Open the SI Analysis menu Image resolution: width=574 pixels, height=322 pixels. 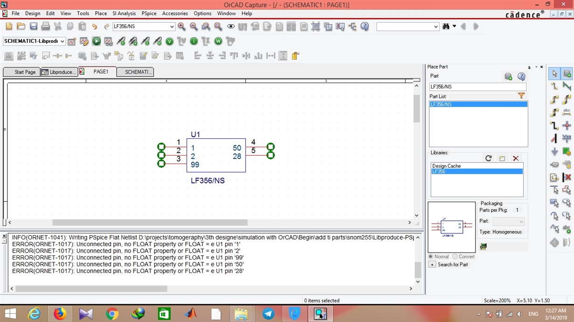tap(124, 14)
